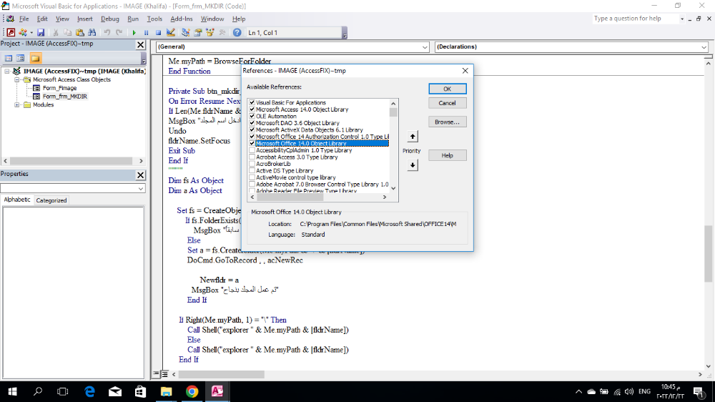The image size is (715, 402).
Task: Click the View Microsoft Access toolbar icon
Action: click(x=11, y=32)
